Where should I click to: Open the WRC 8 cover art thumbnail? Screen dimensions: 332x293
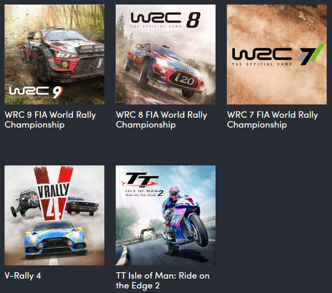tap(166, 54)
